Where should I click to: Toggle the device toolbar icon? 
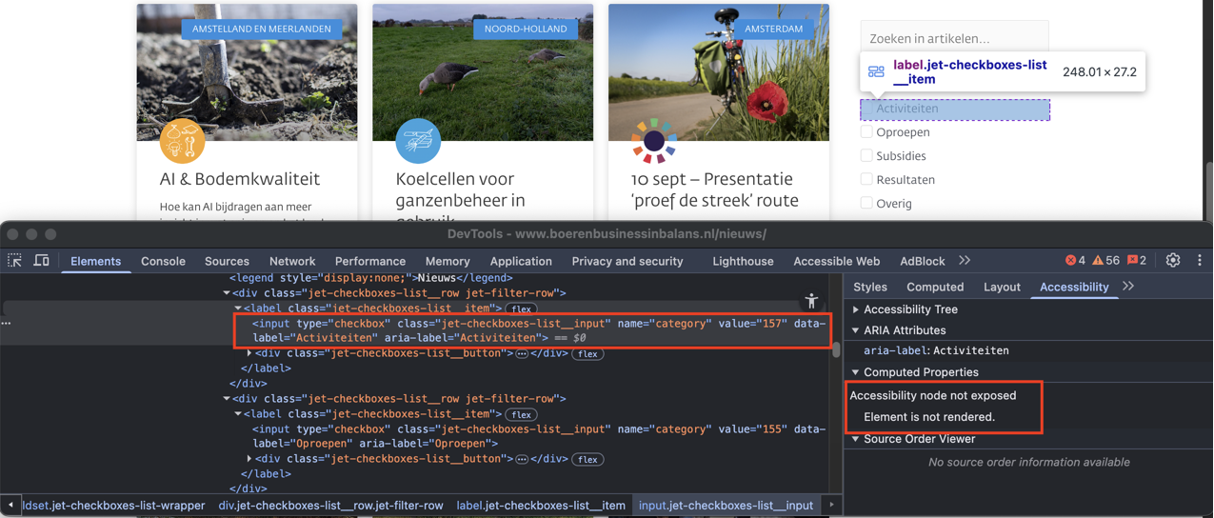[x=42, y=261]
